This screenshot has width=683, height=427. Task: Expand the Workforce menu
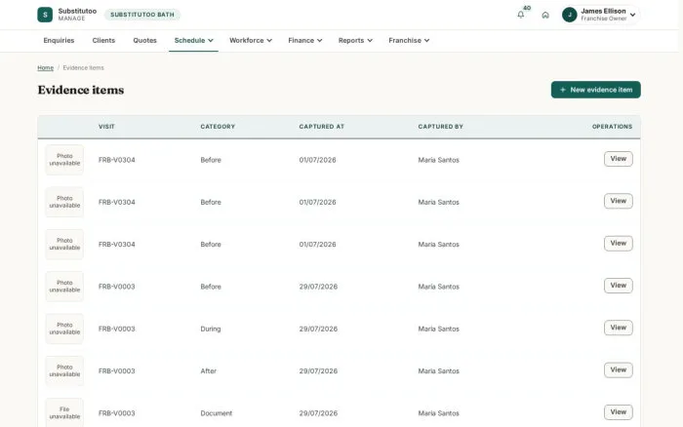point(251,41)
